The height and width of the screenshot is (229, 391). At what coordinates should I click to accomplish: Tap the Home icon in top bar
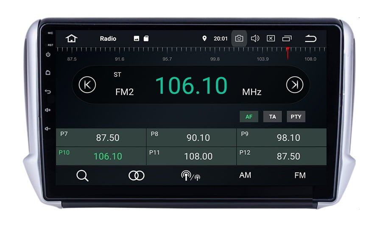tap(72, 39)
